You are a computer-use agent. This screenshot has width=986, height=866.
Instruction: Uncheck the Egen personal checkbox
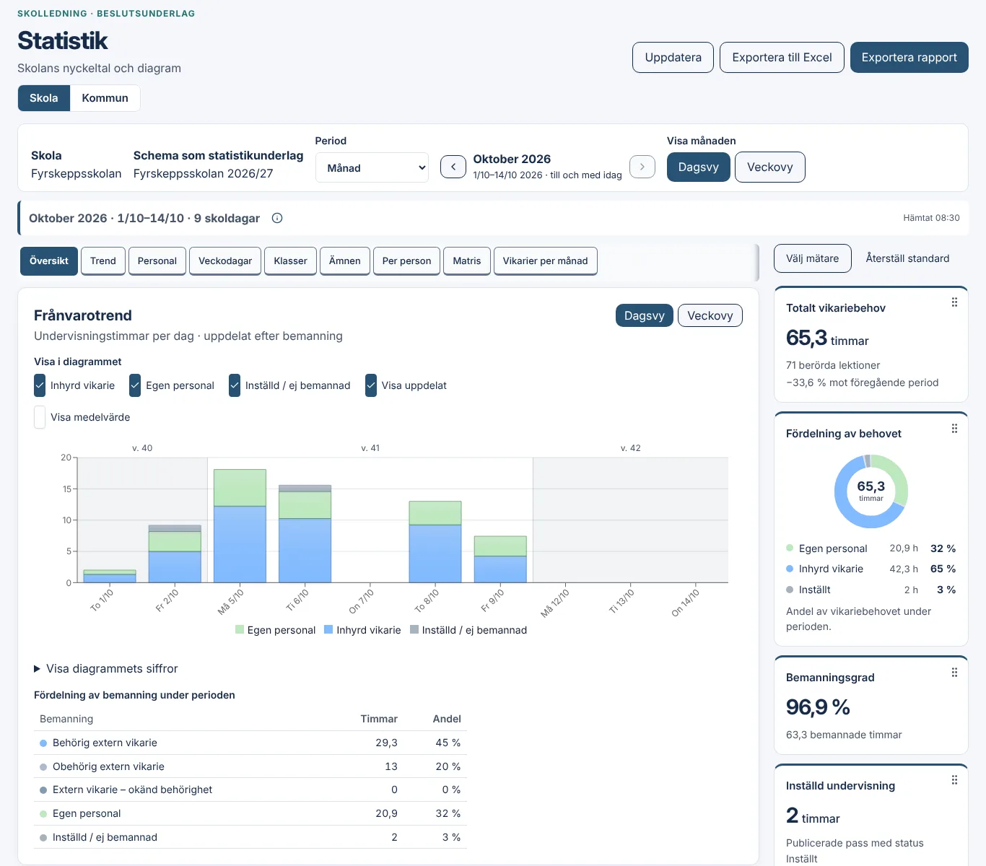135,385
